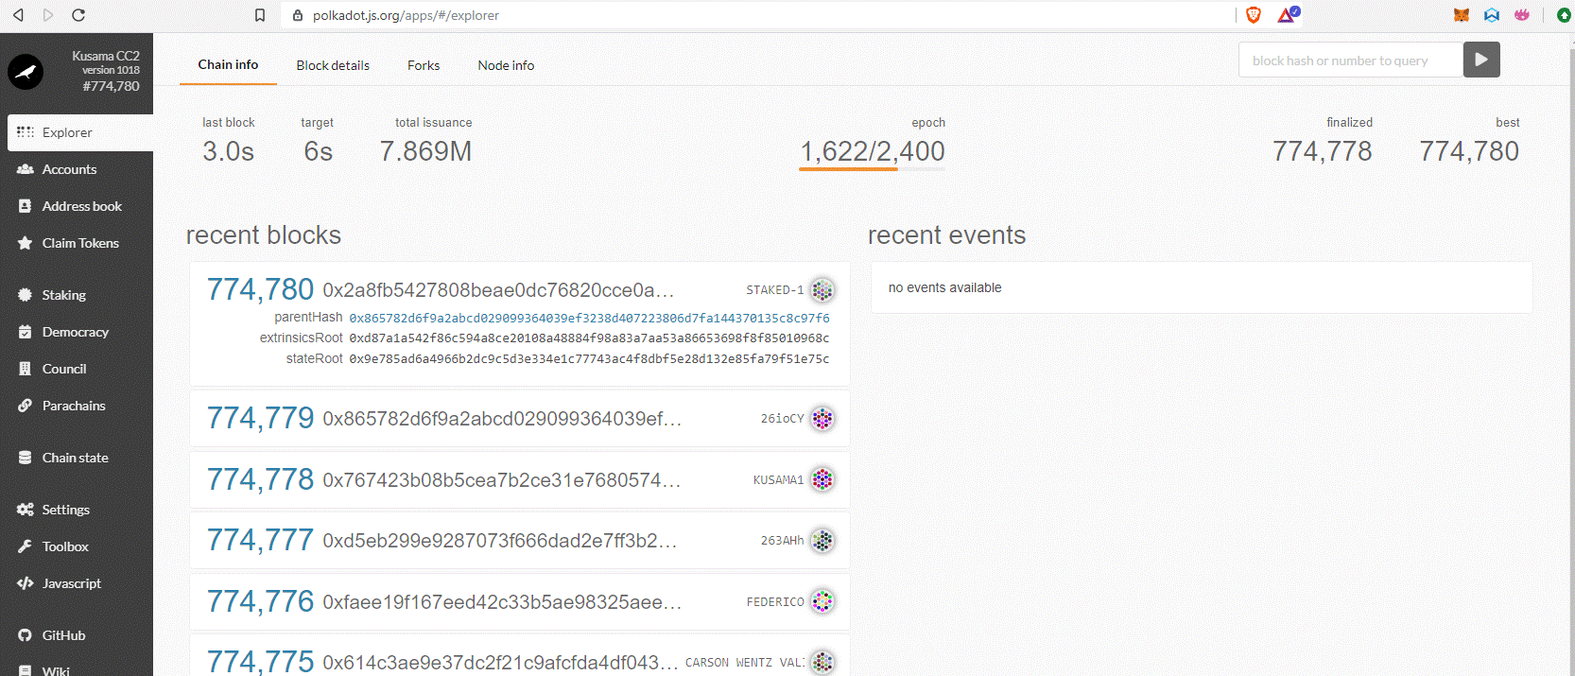Click the stateRoot hash value
This screenshot has width=1575, height=676.
pos(589,358)
